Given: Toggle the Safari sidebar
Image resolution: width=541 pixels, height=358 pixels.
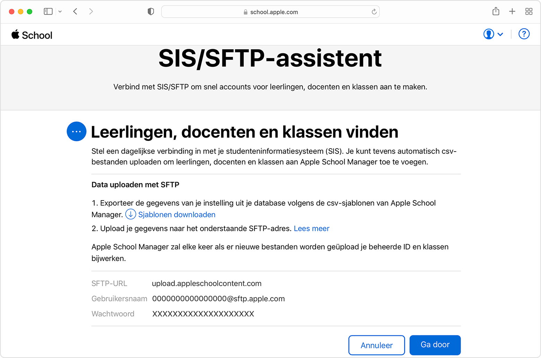Looking at the screenshot, I should [x=48, y=11].
